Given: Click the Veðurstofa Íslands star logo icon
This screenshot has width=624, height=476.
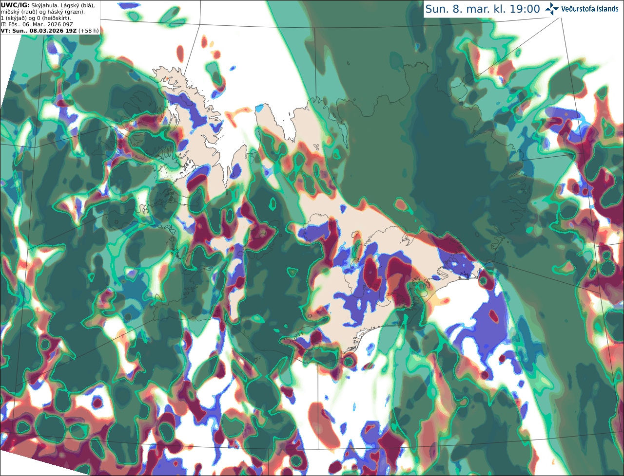Looking at the screenshot, I should click(x=552, y=9).
